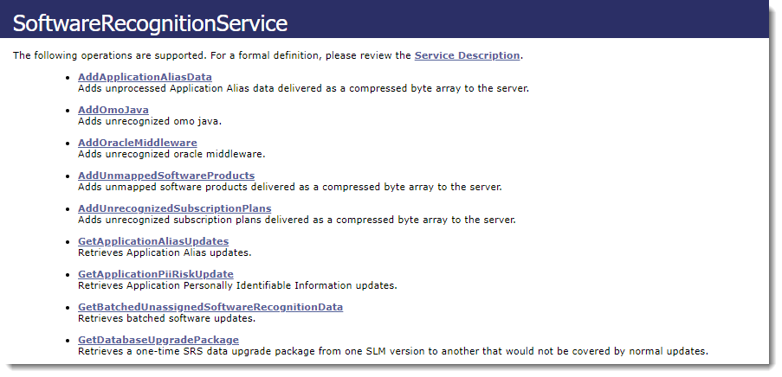Open the AddUnmappedSoftwareProducts operation
The height and width of the screenshot is (377, 782).
click(x=166, y=176)
